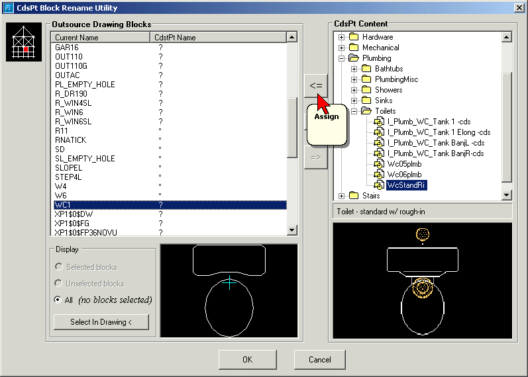Click block icon for I_Plumb_WC_Tank 1 -cds
The height and width of the screenshot is (377, 528).
[x=379, y=122]
